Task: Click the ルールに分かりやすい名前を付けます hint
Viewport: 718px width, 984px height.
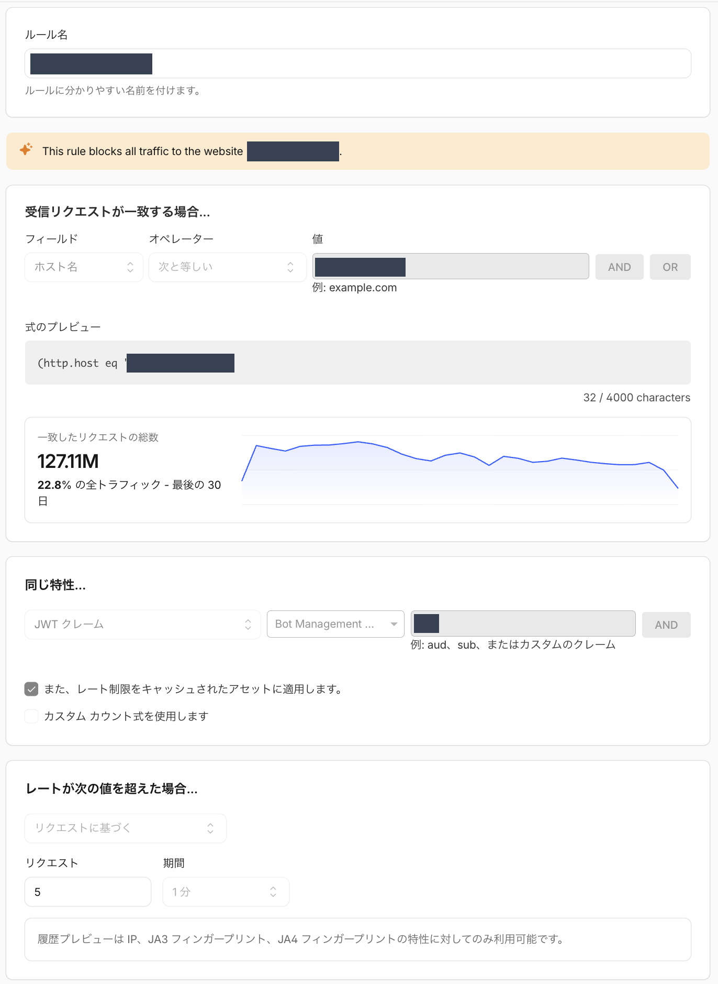Action: click(113, 91)
